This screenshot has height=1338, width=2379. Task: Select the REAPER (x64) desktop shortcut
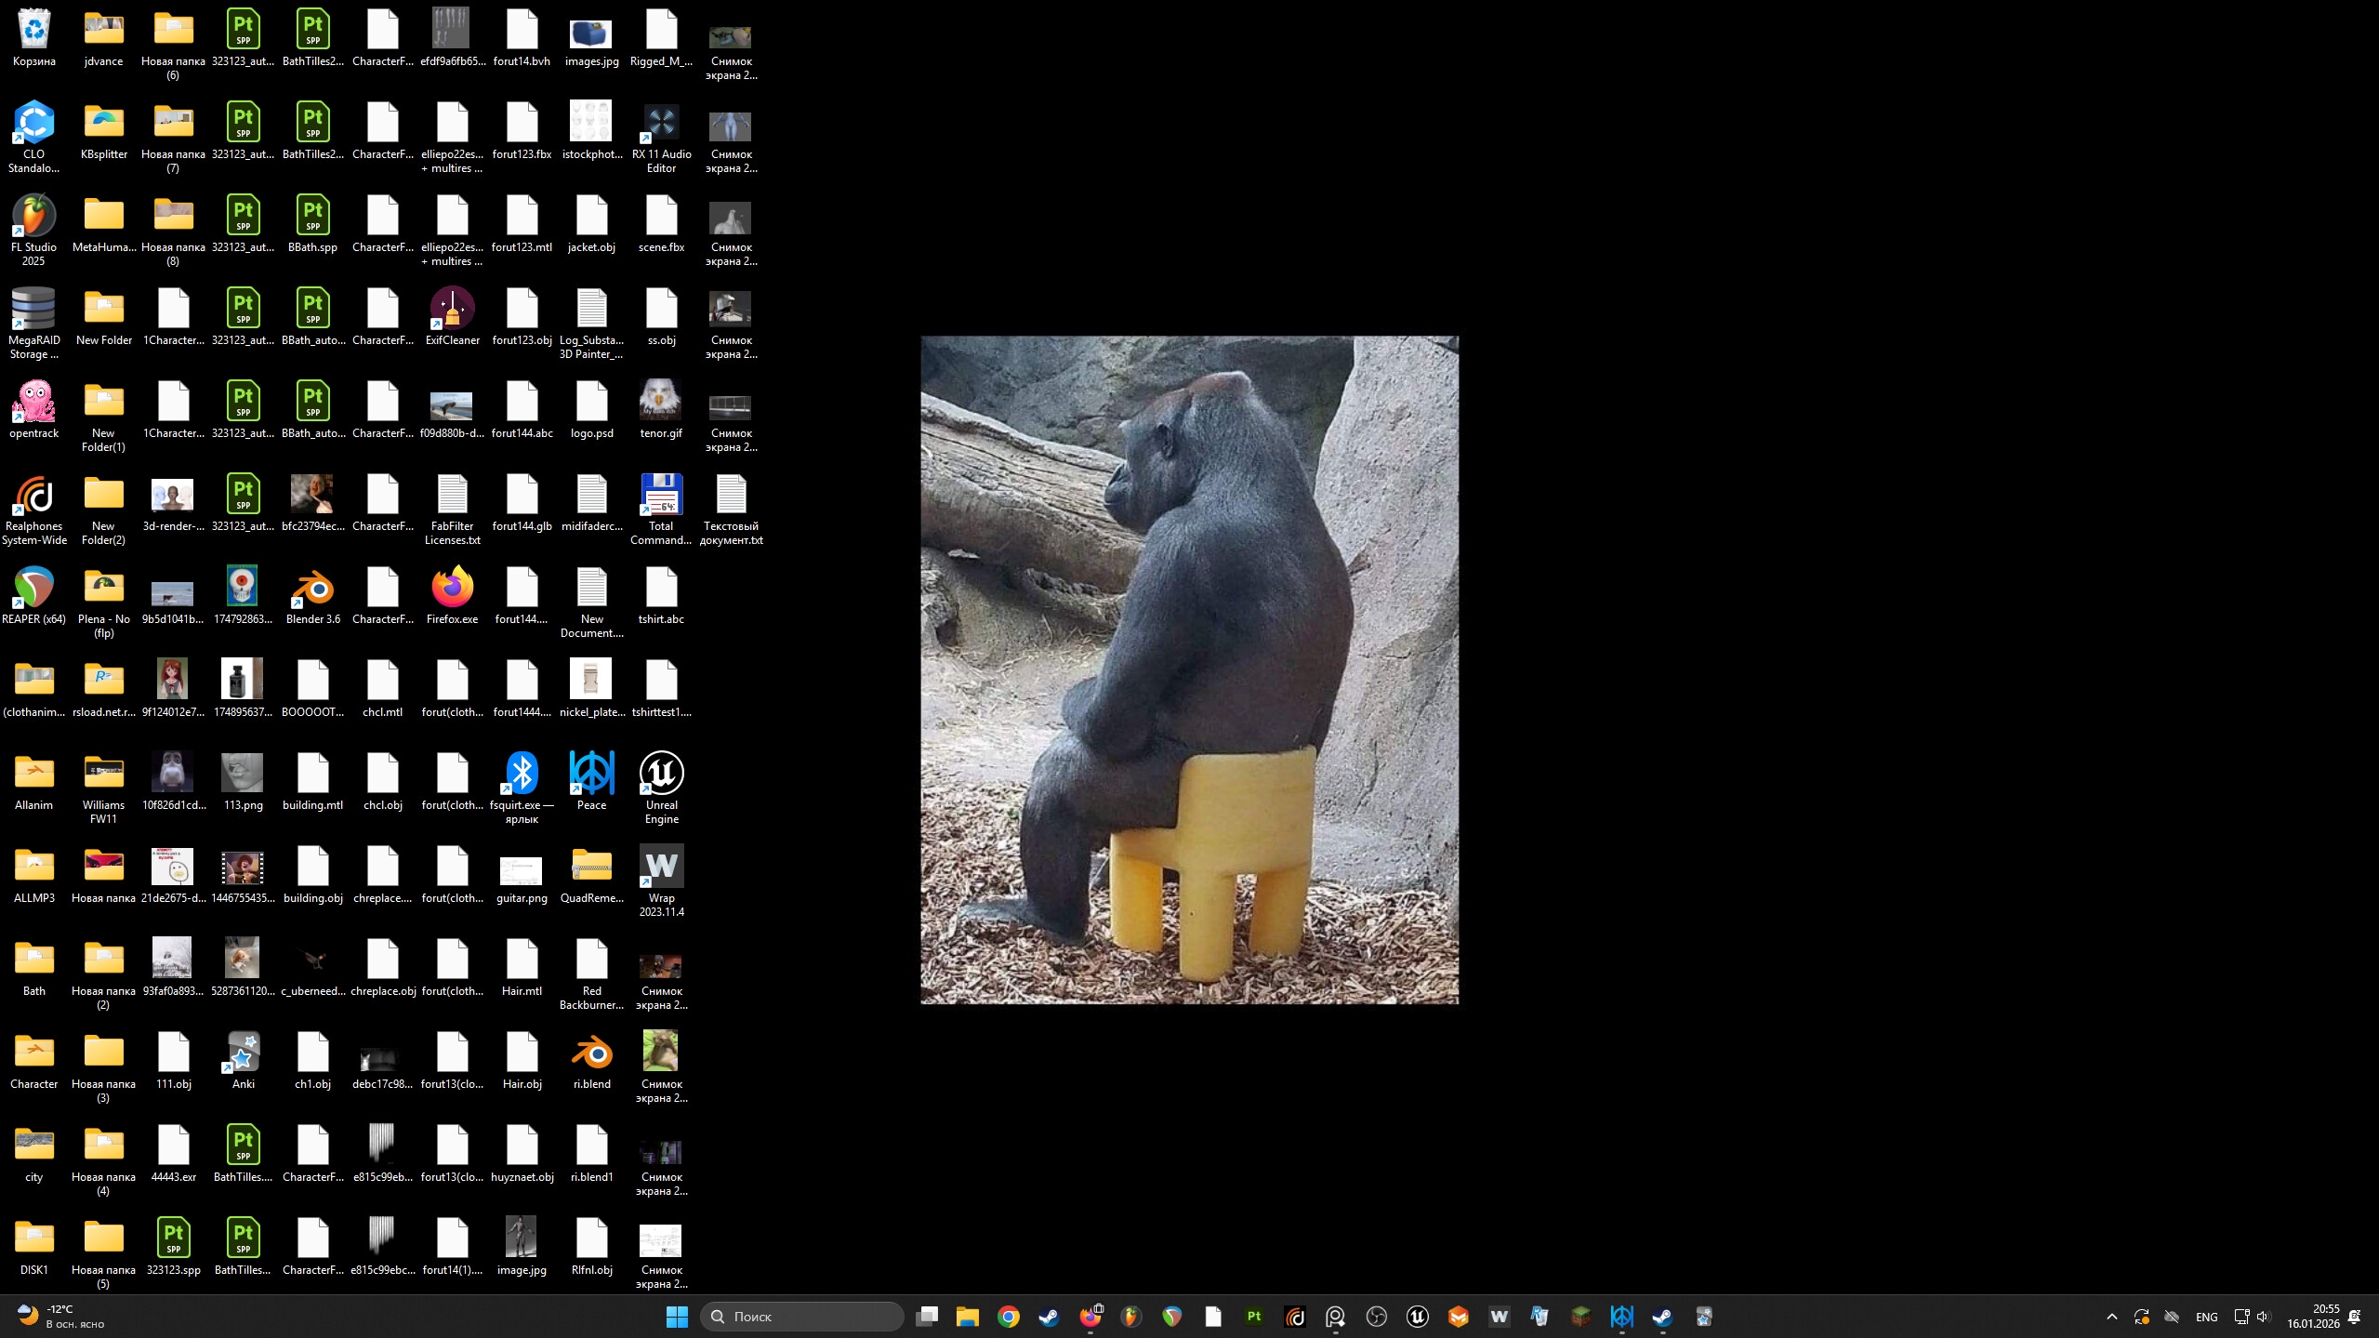click(x=33, y=596)
